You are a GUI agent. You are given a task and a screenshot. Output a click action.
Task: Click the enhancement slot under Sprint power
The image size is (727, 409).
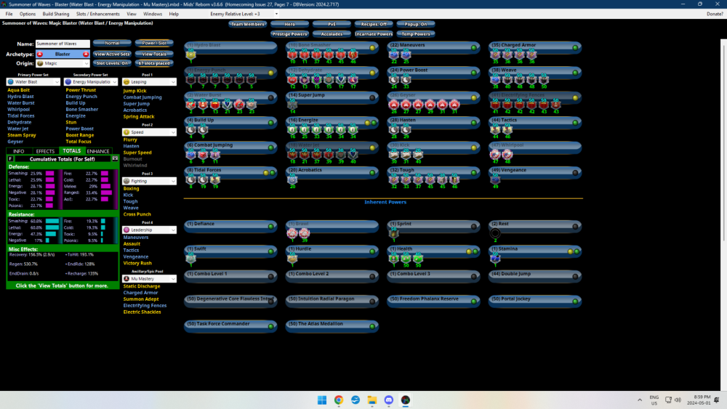coord(393,233)
